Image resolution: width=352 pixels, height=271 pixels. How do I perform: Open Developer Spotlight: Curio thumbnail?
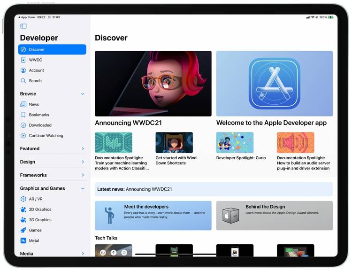click(235, 143)
